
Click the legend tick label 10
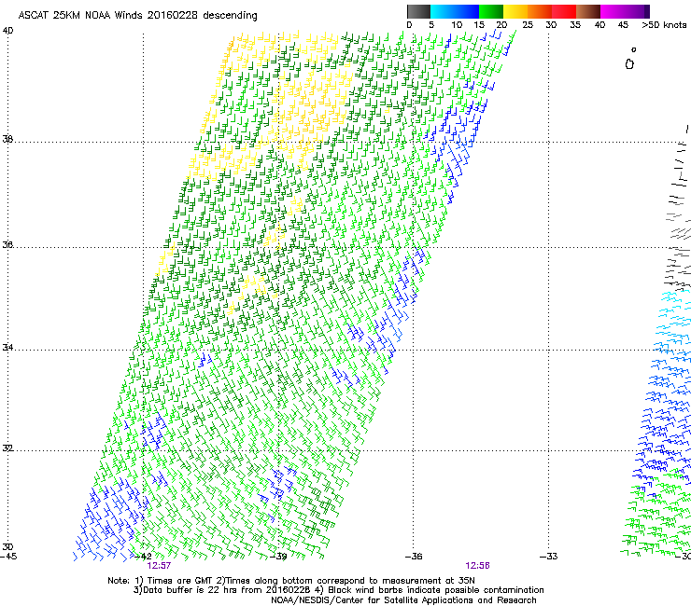click(457, 24)
